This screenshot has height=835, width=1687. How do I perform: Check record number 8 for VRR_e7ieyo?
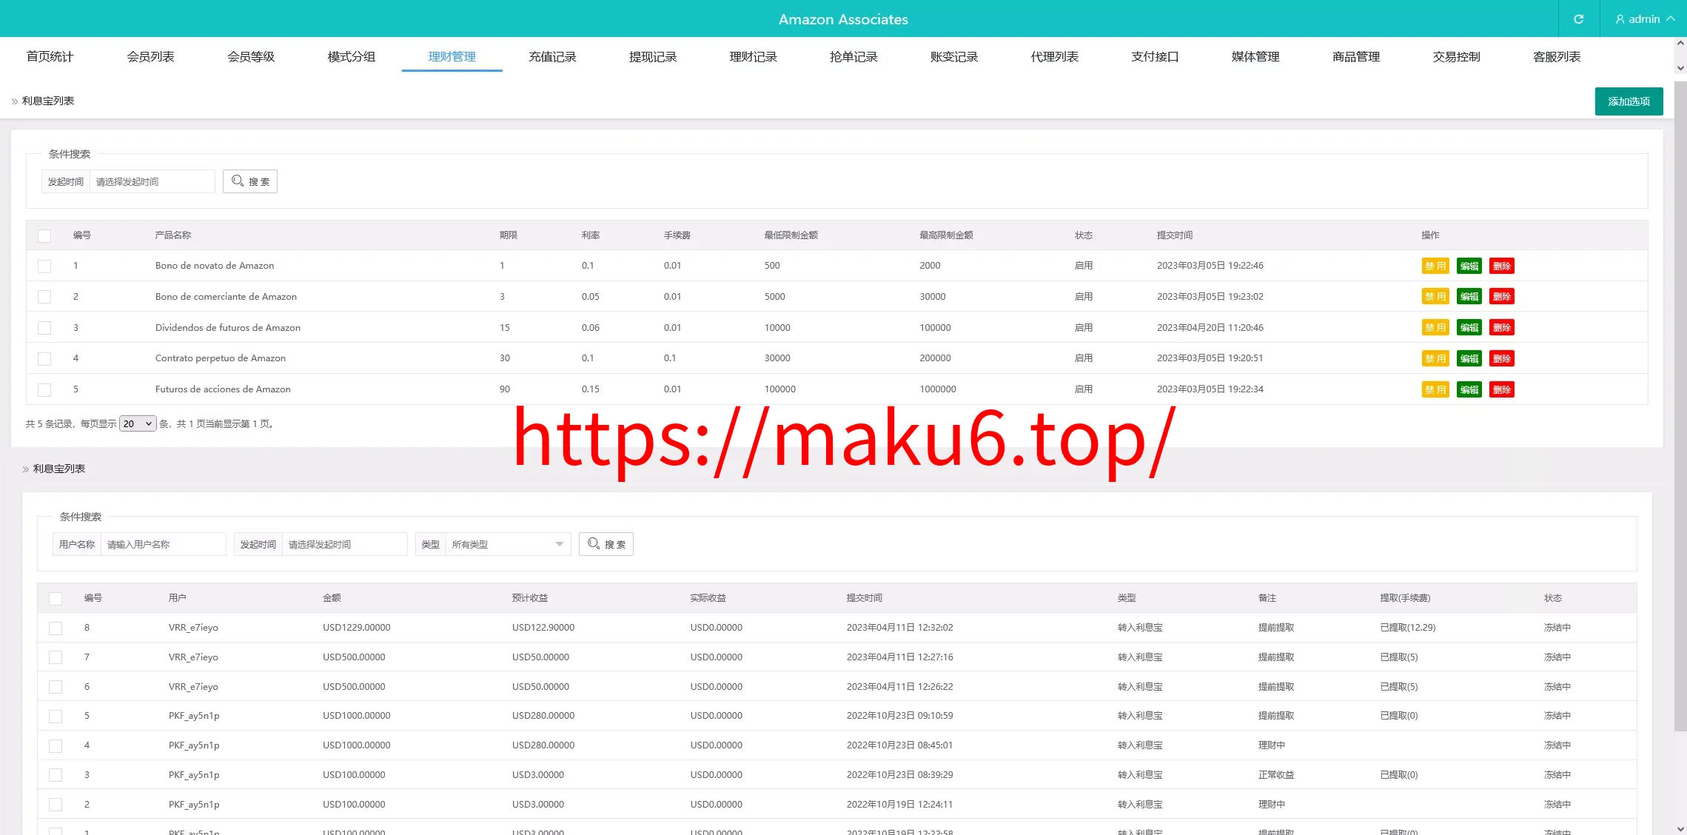[56, 628]
